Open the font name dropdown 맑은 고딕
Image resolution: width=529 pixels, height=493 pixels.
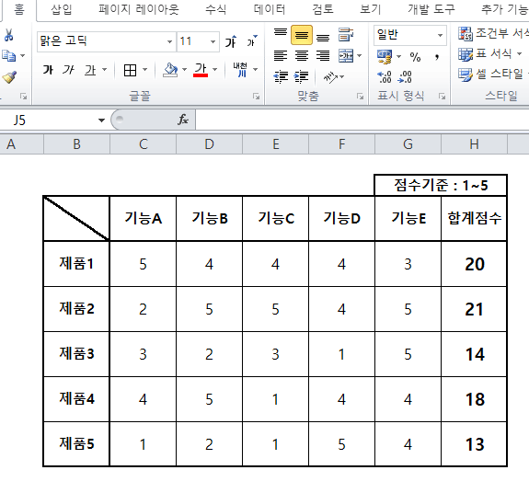pyautogui.click(x=169, y=41)
